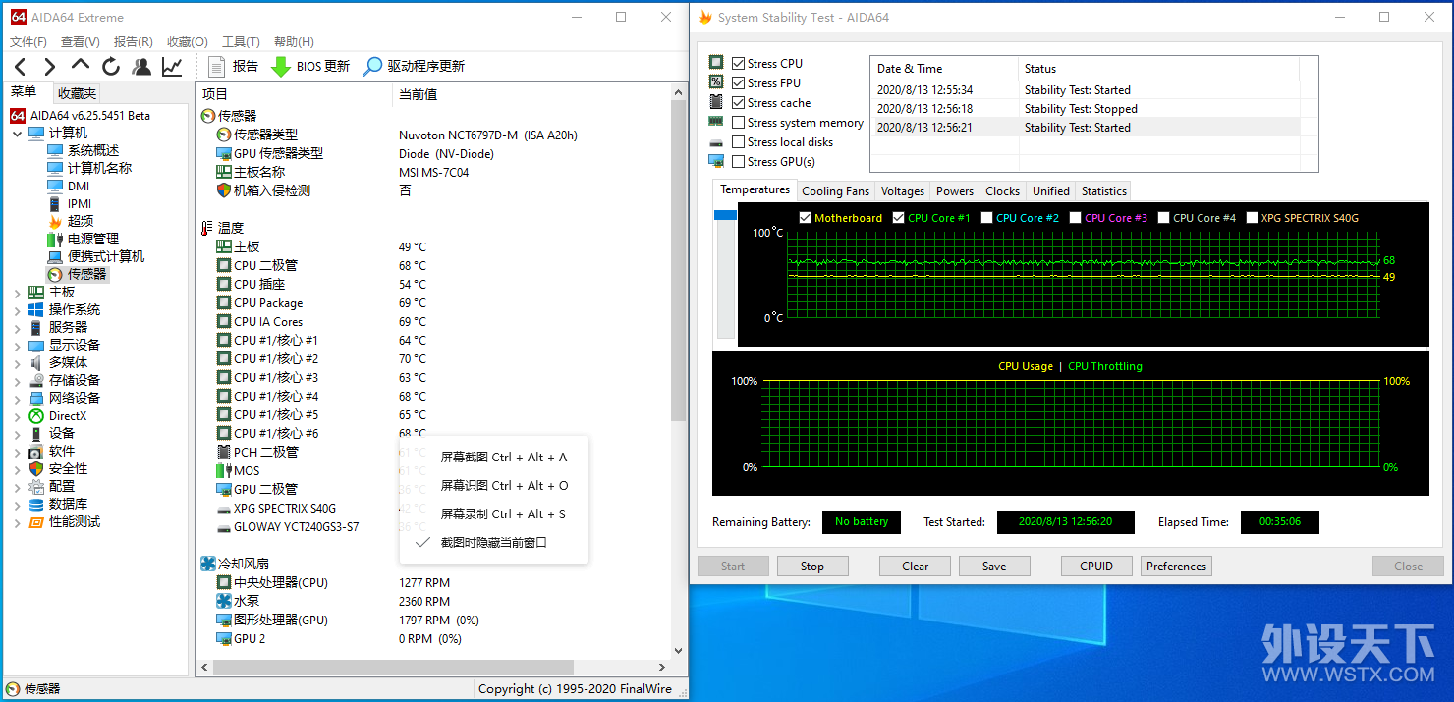
Task: Go forward with the right arrow toolbar icon
Action: (49, 67)
